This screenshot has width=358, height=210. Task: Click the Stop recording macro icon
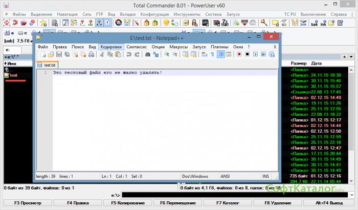point(247,54)
